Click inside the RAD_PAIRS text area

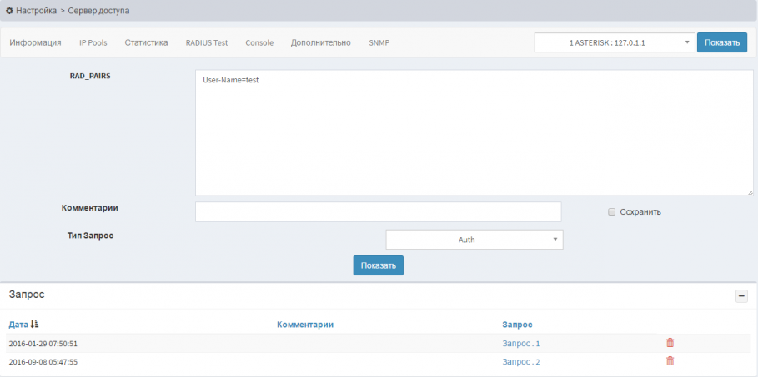click(x=474, y=133)
